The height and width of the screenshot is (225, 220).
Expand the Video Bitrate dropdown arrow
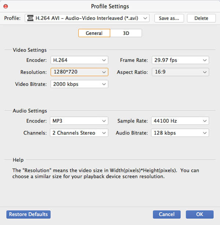point(104,84)
